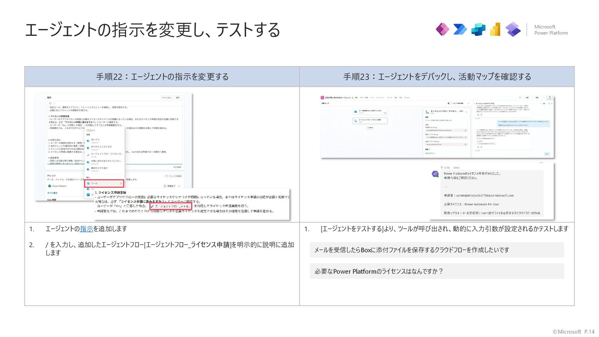Toggle the topic tracking switch in activity map
The width and height of the screenshot is (599, 337).
click(x=449, y=103)
